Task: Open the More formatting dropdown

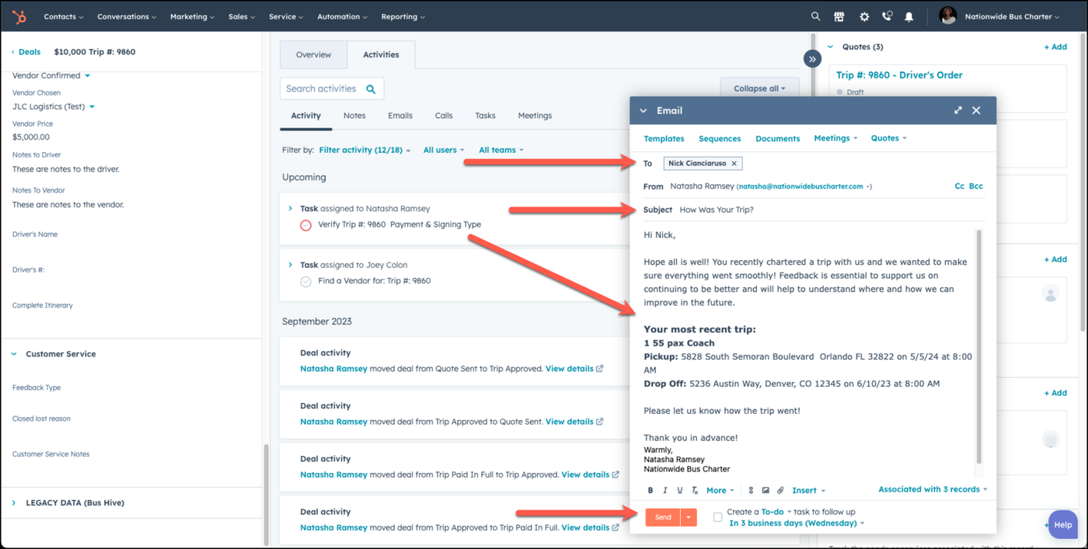Action: click(720, 491)
